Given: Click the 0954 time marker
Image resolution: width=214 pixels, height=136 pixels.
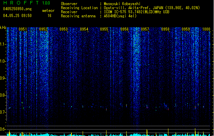Looking at the screenshot, I should 84,29.
